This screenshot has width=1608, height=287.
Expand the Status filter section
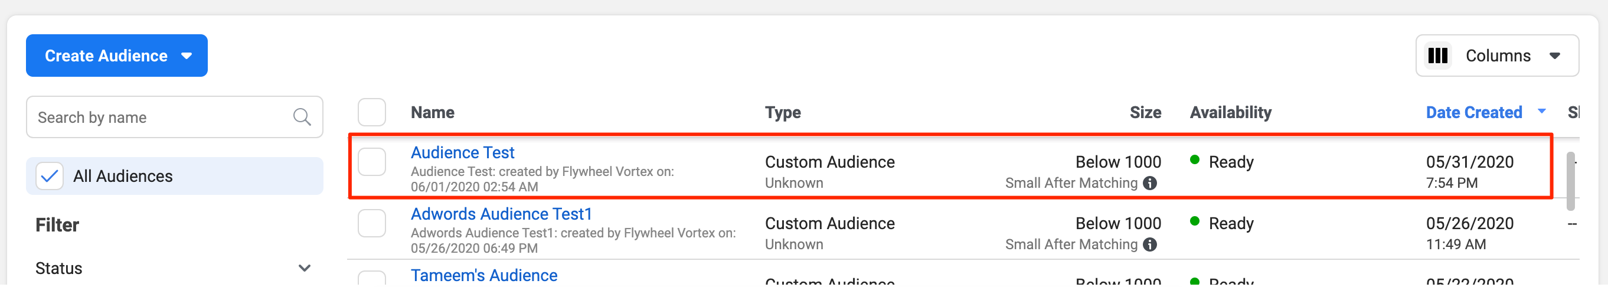304,268
